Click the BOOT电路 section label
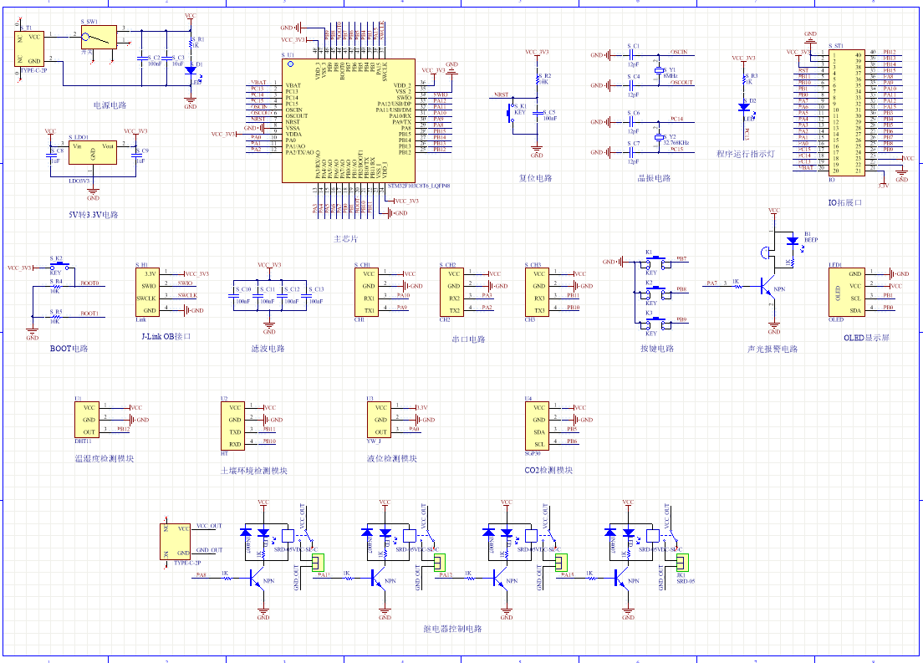Viewport: 923px width, 663px height. point(69,349)
